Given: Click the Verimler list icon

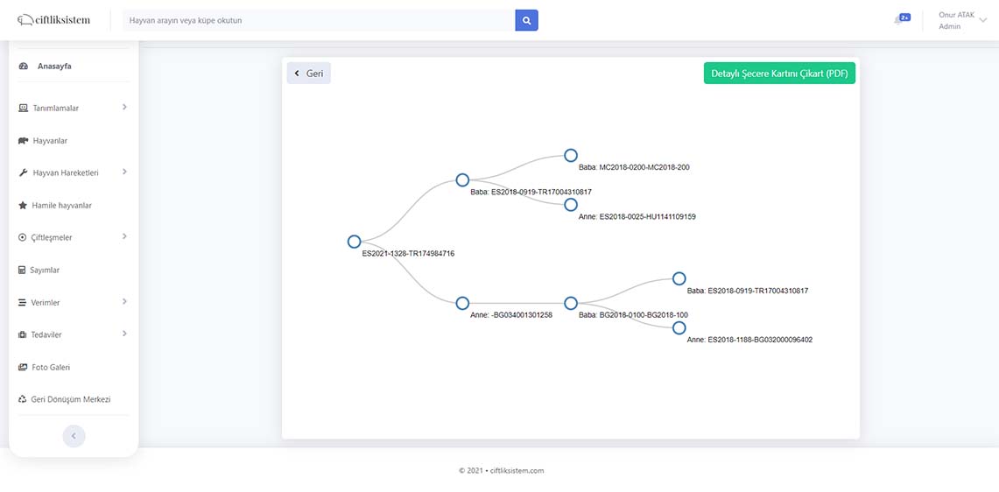Looking at the screenshot, I should [22, 303].
